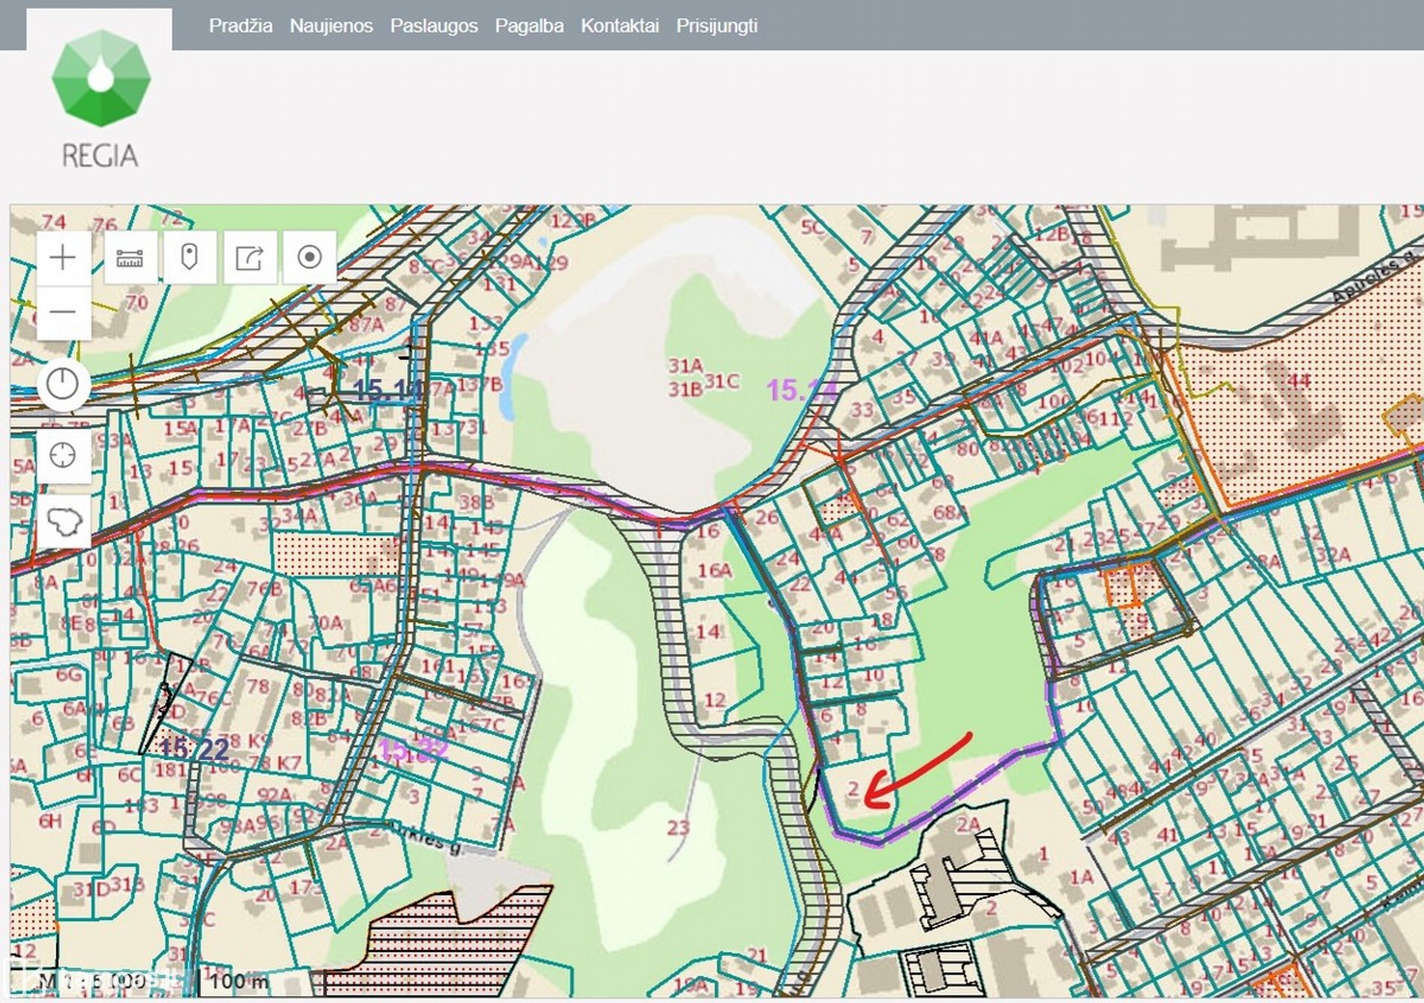Go to the Naujienos page
1424x1003 pixels.
click(331, 25)
